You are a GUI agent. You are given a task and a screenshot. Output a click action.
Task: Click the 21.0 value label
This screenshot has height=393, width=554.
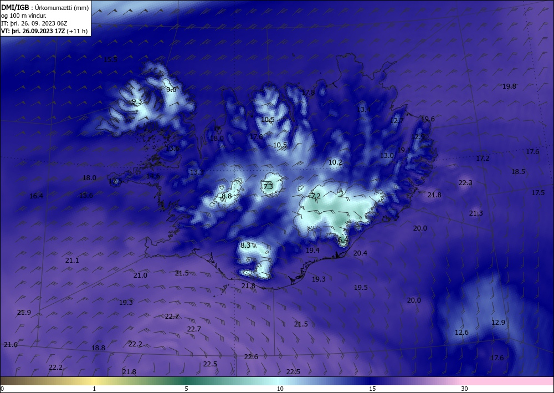140,275
